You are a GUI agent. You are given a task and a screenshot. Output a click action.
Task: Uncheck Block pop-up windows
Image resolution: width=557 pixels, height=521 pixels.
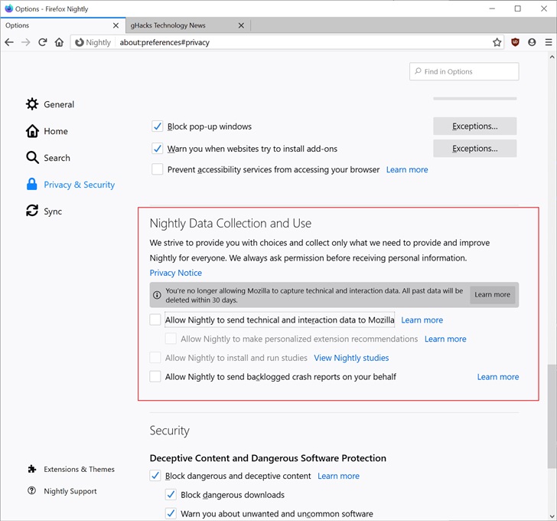[x=157, y=126]
